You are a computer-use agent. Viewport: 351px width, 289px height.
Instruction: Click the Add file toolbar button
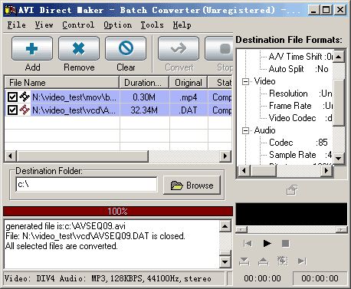tap(32, 48)
